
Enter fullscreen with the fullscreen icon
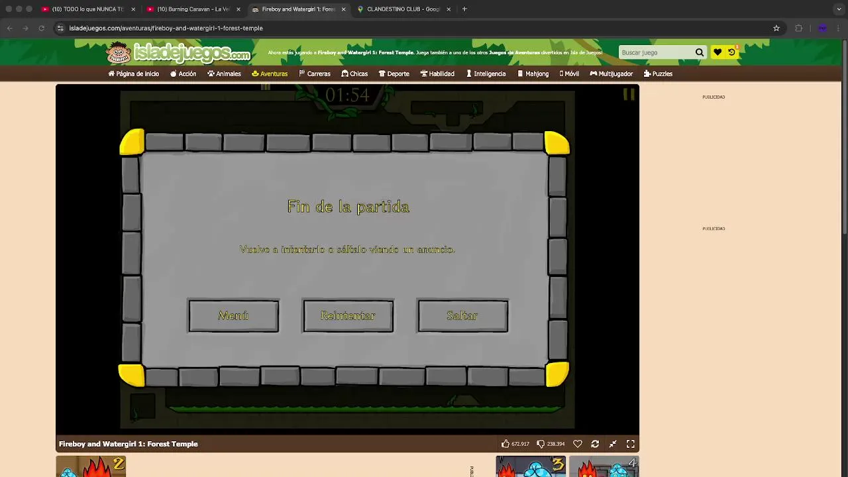click(x=631, y=444)
